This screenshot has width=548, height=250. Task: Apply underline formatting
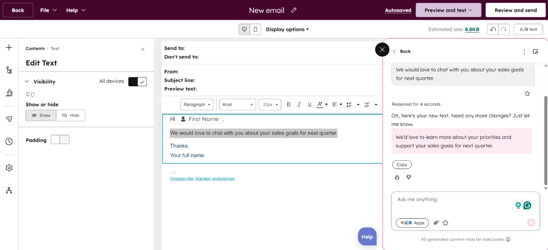pos(309,104)
